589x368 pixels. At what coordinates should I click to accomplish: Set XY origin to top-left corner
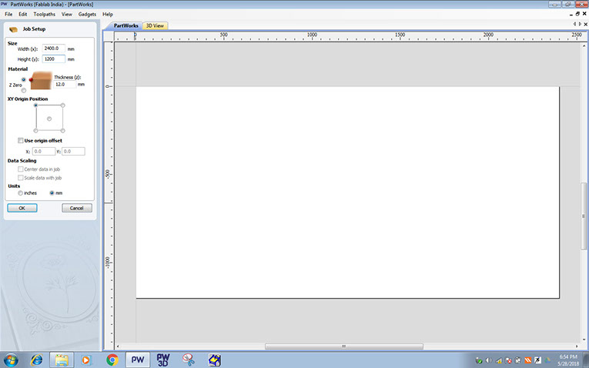click(35, 105)
